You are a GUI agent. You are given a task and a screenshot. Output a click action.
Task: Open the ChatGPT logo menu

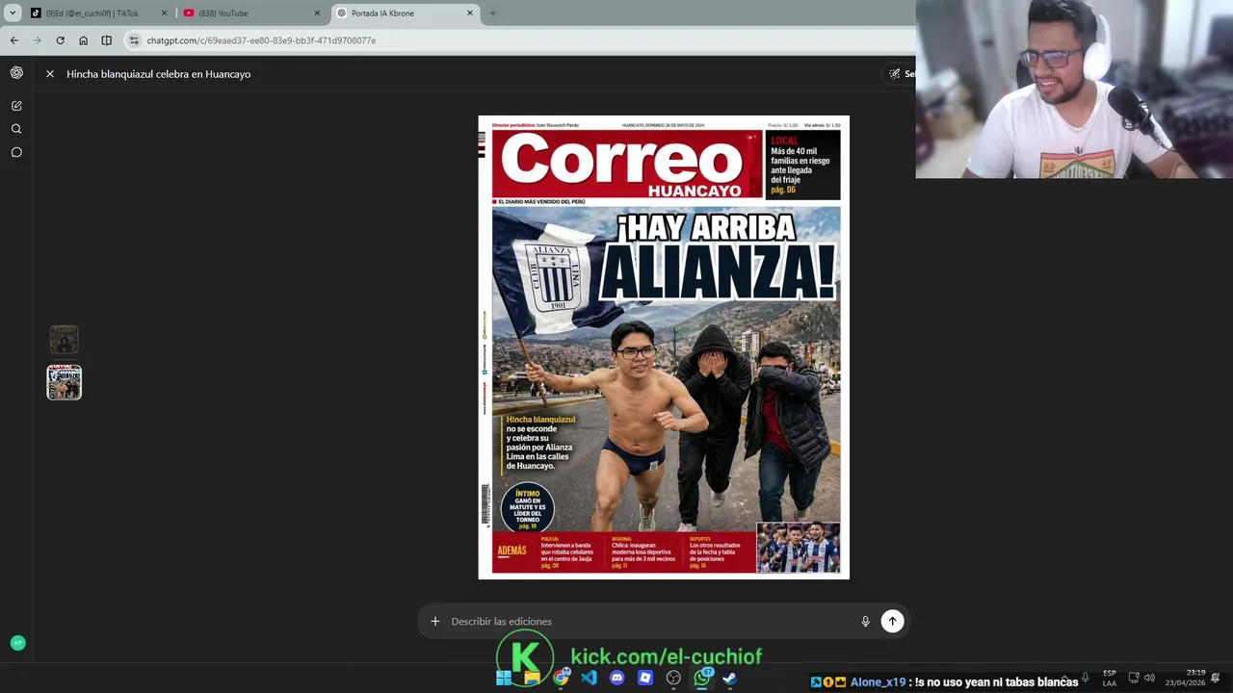[x=16, y=73]
